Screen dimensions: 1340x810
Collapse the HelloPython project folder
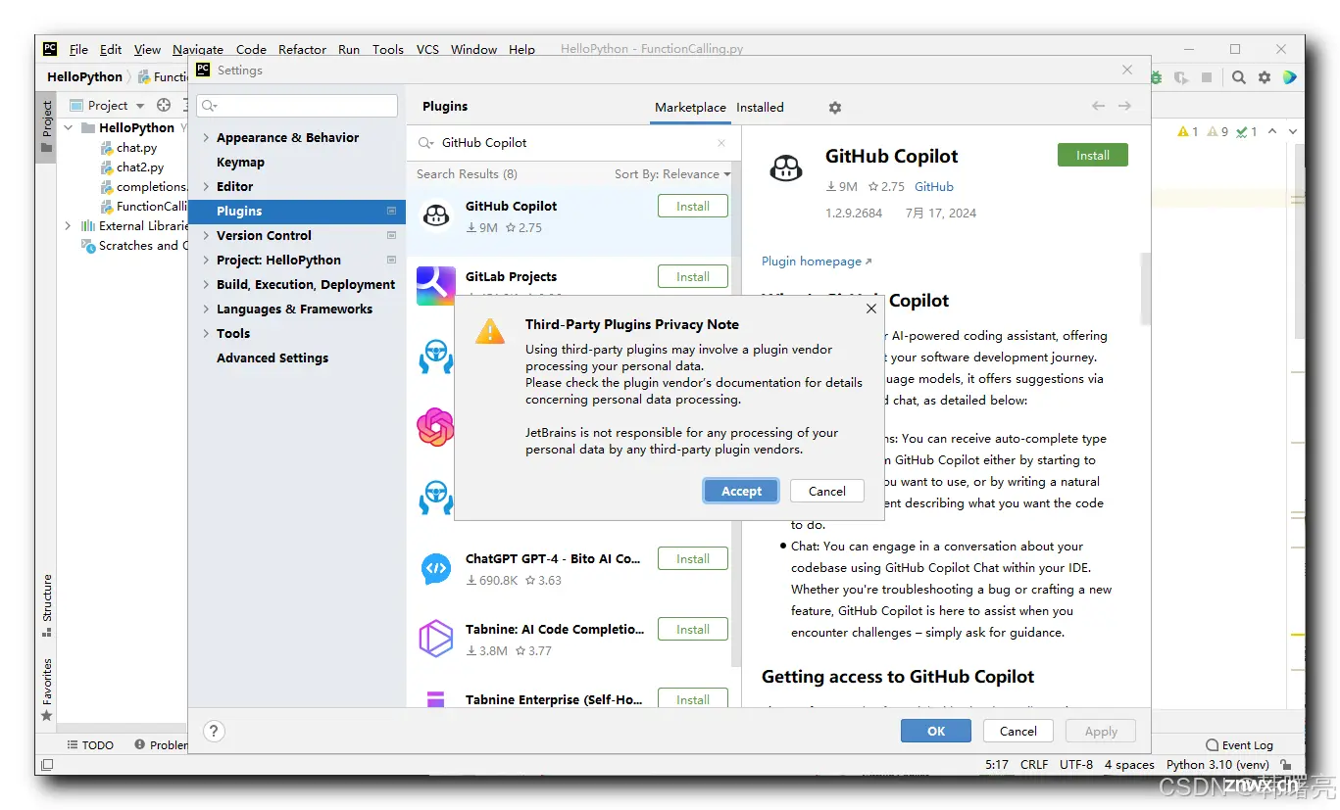tap(69, 127)
